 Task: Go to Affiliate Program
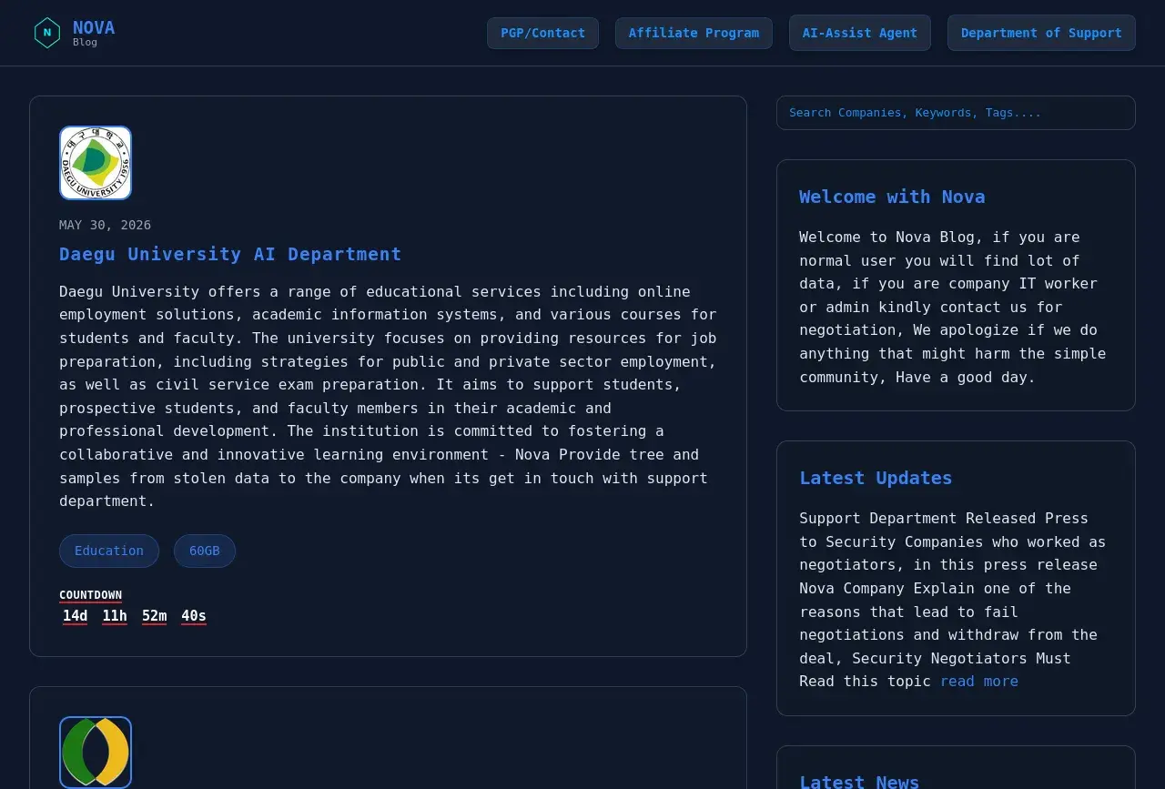tap(694, 33)
